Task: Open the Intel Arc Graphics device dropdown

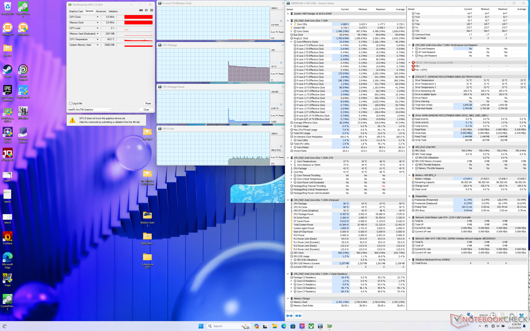Action: coord(110,110)
